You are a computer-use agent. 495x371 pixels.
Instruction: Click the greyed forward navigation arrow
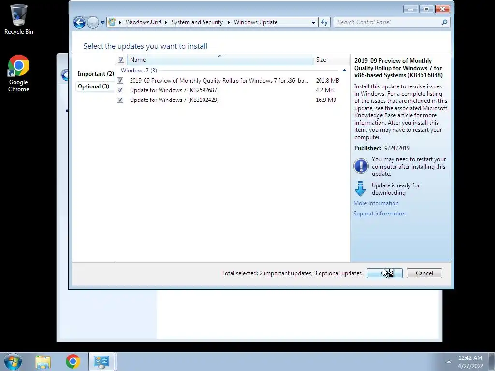(x=93, y=22)
